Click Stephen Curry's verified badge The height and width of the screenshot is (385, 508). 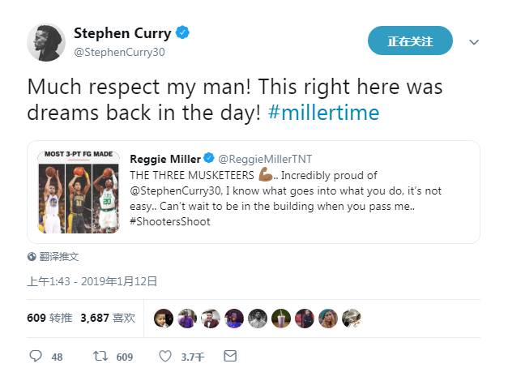[184, 33]
